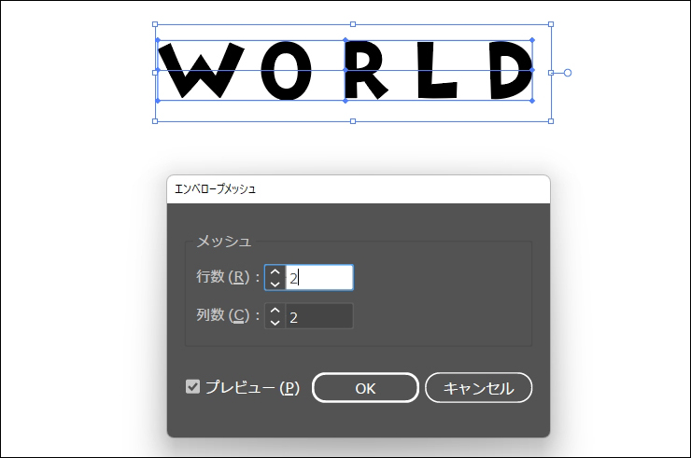The width and height of the screenshot is (691, 458).
Task: Increase column count with up arrow
Action: pyautogui.click(x=275, y=311)
